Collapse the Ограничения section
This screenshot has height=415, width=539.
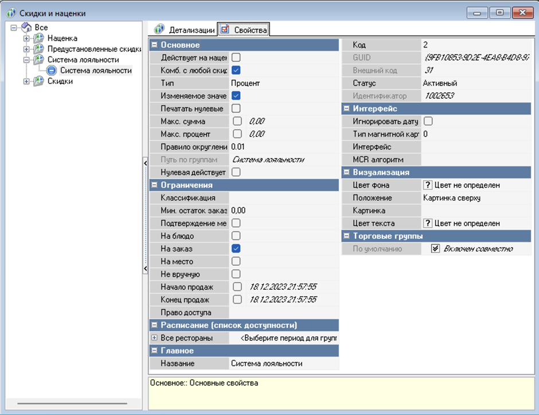pos(154,185)
